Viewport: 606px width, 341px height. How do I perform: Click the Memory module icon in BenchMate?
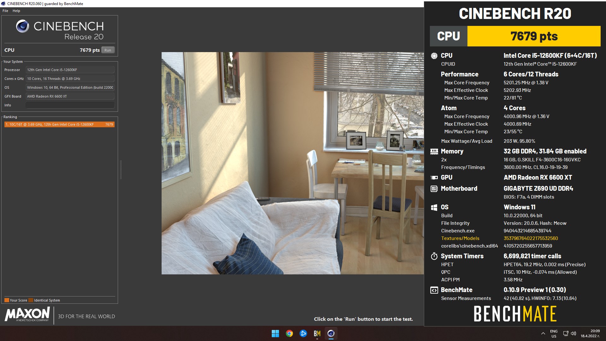pyautogui.click(x=434, y=152)
